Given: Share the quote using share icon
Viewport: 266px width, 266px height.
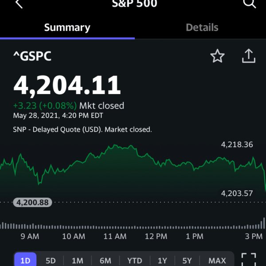Looking at the screenshot, I should point(249,56).
